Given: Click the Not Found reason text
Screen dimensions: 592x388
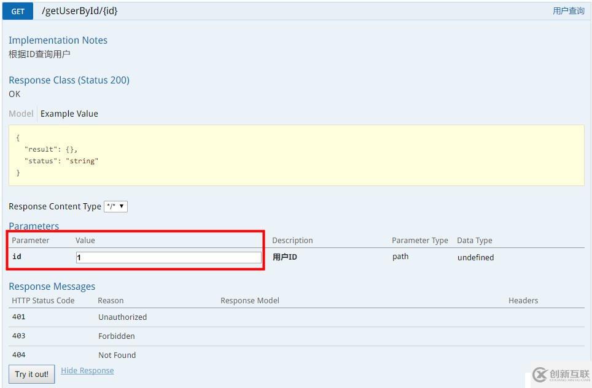Looking at the screenshot, I should pyautogui.click(x=117, y=355).
